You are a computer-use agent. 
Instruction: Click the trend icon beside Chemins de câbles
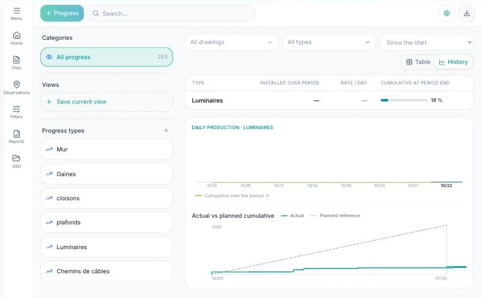point(49,271)
